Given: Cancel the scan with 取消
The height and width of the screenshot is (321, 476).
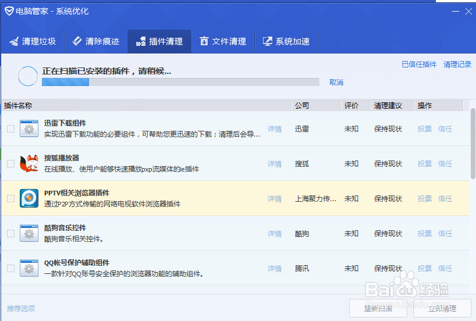Looking at the screenshot, I should tap(336, 82).
